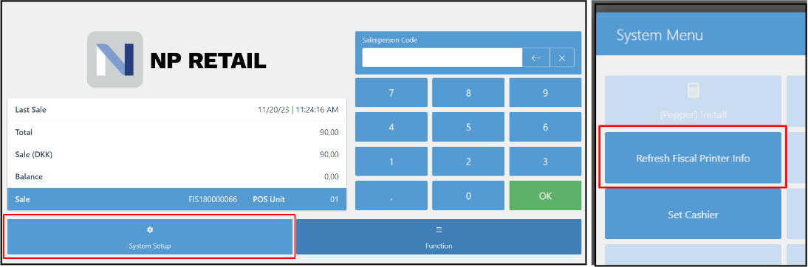
Task: Tap keypad number 6
Action: coord(545,127)
